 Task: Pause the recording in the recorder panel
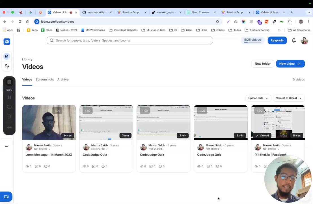click(9, 97)
